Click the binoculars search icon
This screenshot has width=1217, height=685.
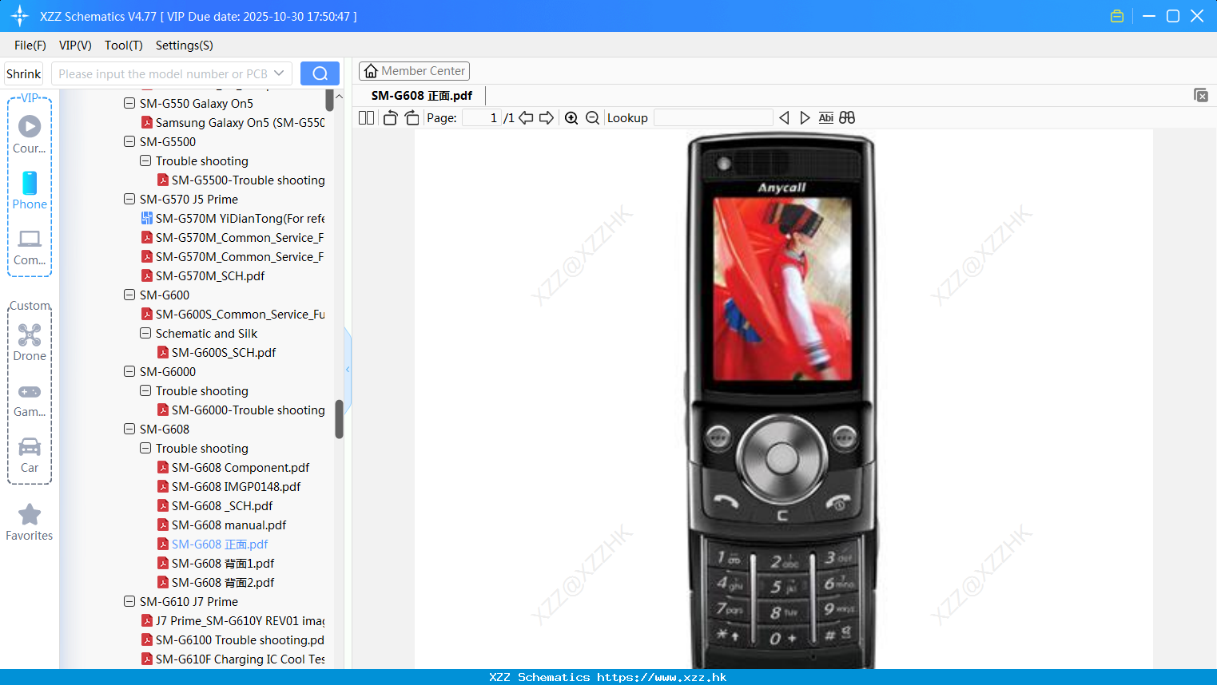tap(847, 117)
